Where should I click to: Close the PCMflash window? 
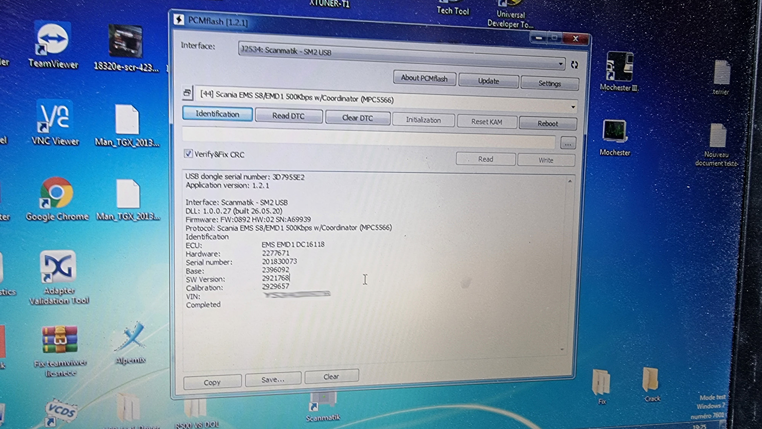tap(575, 39)
